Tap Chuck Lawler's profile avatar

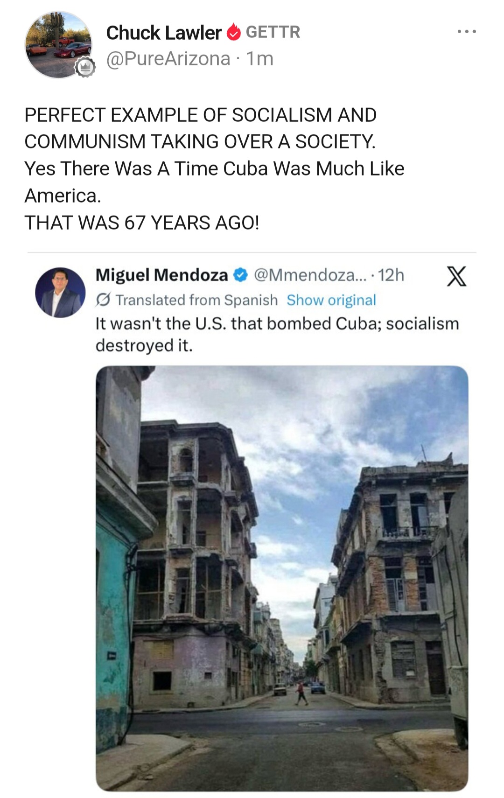[x=59, y=45]
